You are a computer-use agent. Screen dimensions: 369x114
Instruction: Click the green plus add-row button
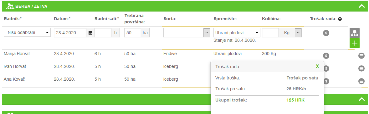[x=354, y=43]
